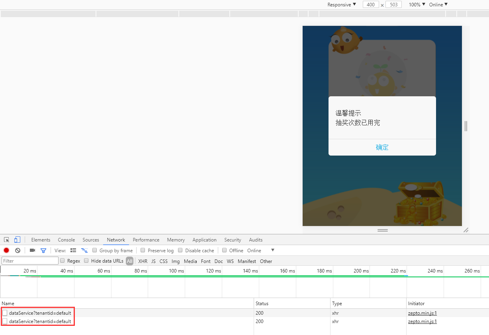
Task: Expand the network throttling Online dropdown
Action: click(438, 5)
